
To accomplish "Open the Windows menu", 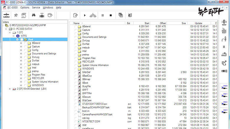I will 48,7.
